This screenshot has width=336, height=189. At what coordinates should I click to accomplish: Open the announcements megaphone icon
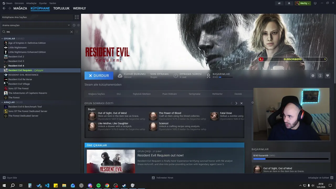click(279, 3)
